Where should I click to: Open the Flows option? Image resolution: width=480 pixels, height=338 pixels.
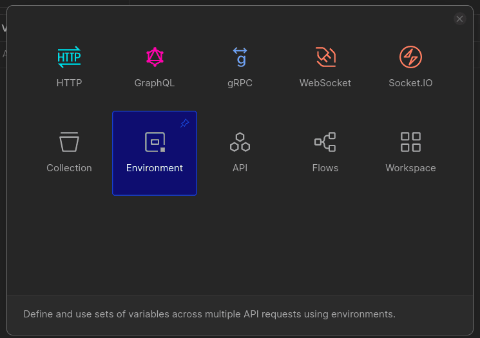point(325,153)
